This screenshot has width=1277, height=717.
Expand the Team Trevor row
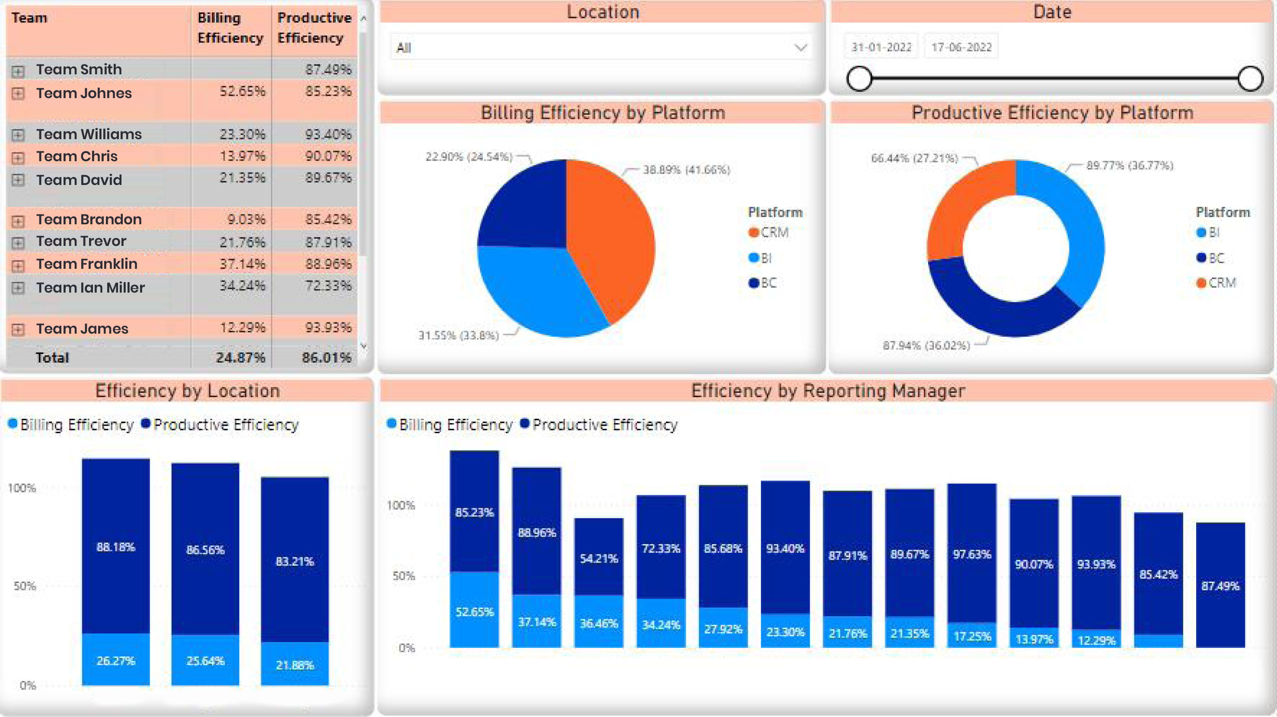coord(18,243)
